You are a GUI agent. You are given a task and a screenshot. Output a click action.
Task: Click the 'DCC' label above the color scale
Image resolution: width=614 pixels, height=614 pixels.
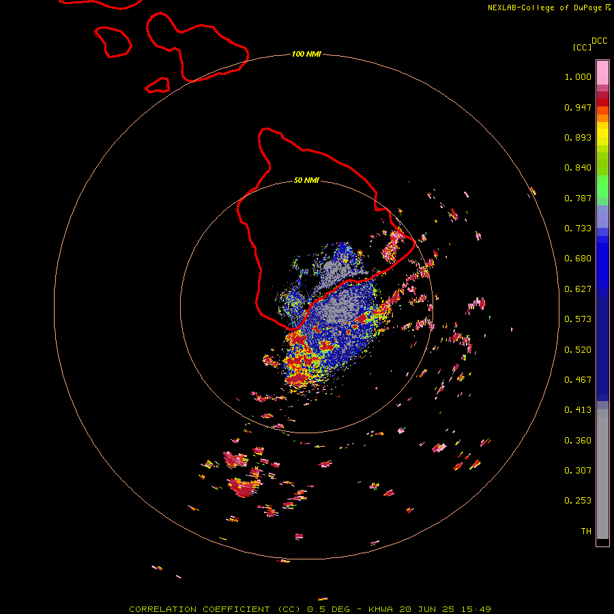[599, 41]
